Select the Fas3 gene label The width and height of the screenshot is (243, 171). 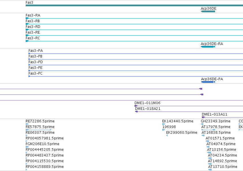click(29, 3)
